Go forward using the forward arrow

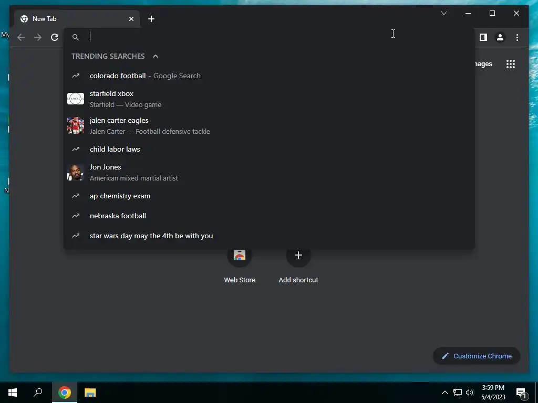click(38, 37)
